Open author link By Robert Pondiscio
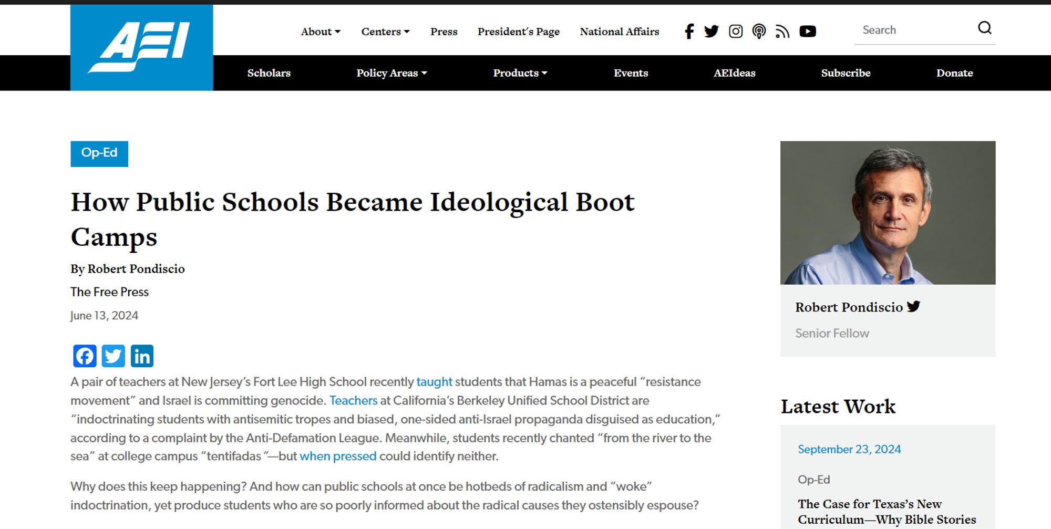Image resolution: width=1051 pixels, height=529 pixels. tap(128, 269)
